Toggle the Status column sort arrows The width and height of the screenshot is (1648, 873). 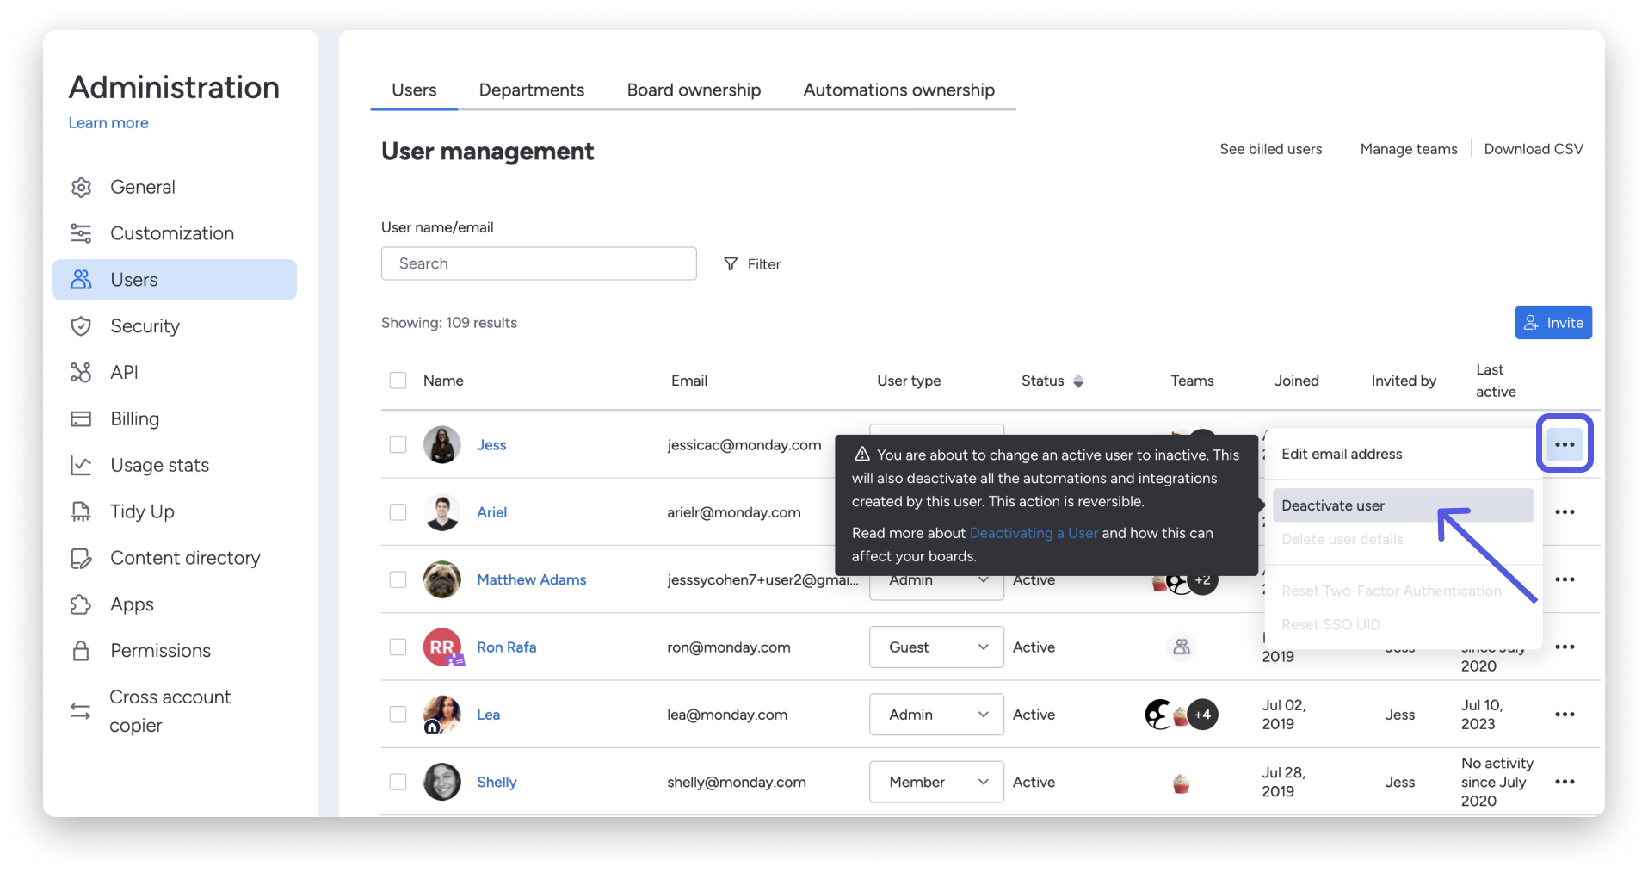(1078, 381)
